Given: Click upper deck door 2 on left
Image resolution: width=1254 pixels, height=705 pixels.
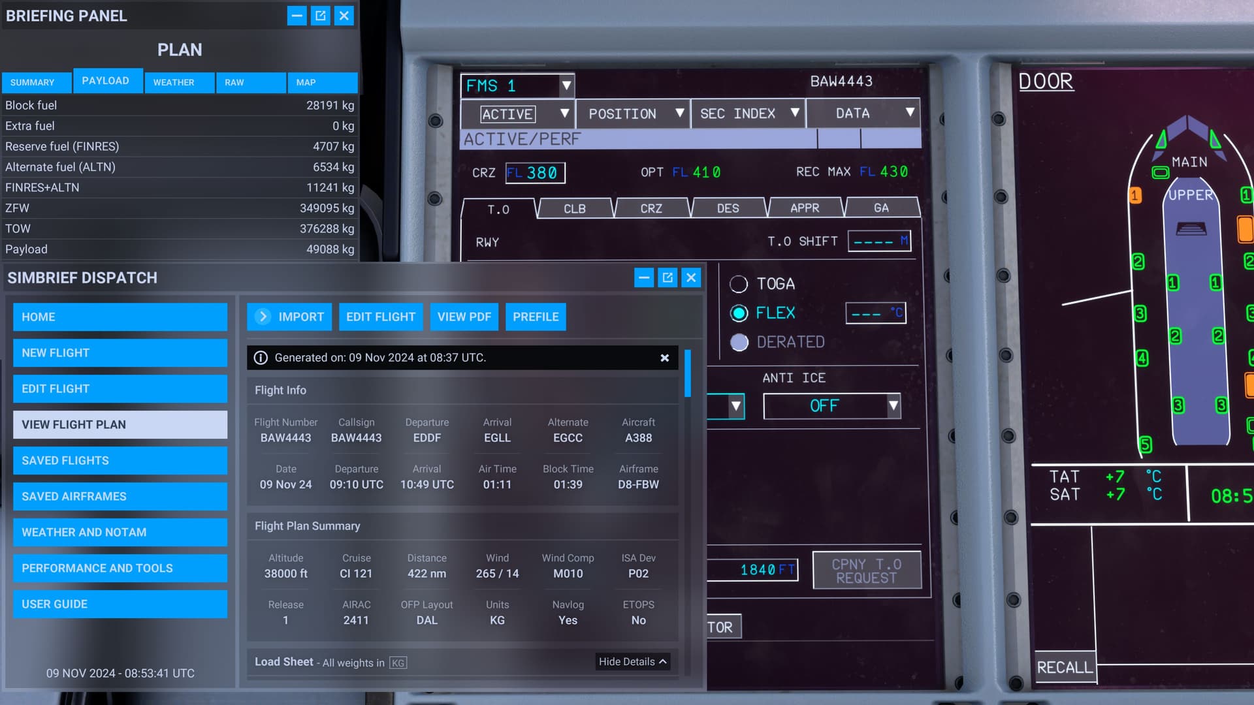Looking at the screenshot, I should [1175, 336].
